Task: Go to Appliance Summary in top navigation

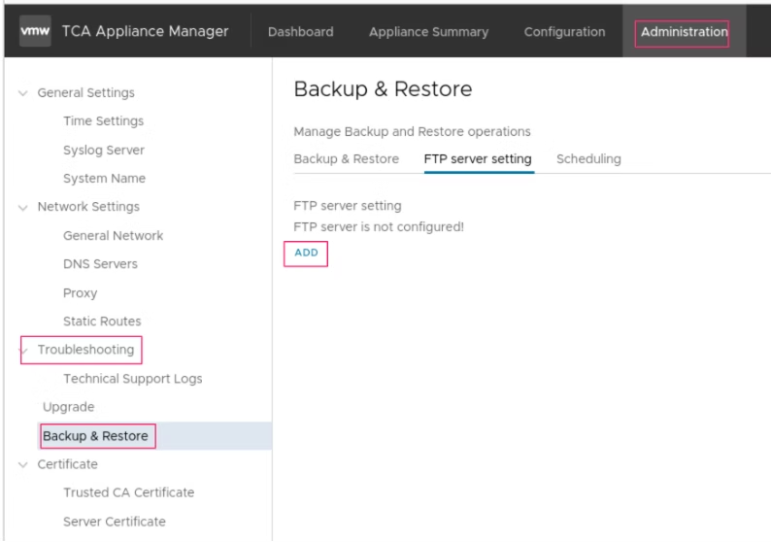Action: point(428,32)
